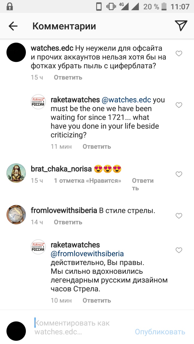Tap the back arrow in the header
The width and height of the screenshot is (194, 344).
(x=13, y=26)
